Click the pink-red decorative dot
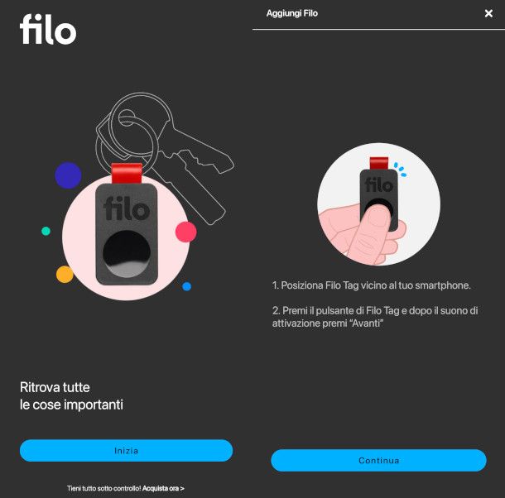Image resolution: width=505 pixels, height=498 pixels. point(185,232)
